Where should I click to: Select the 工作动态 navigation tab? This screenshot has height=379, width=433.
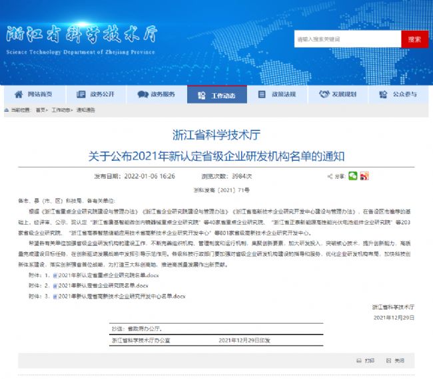pos(217,94)
